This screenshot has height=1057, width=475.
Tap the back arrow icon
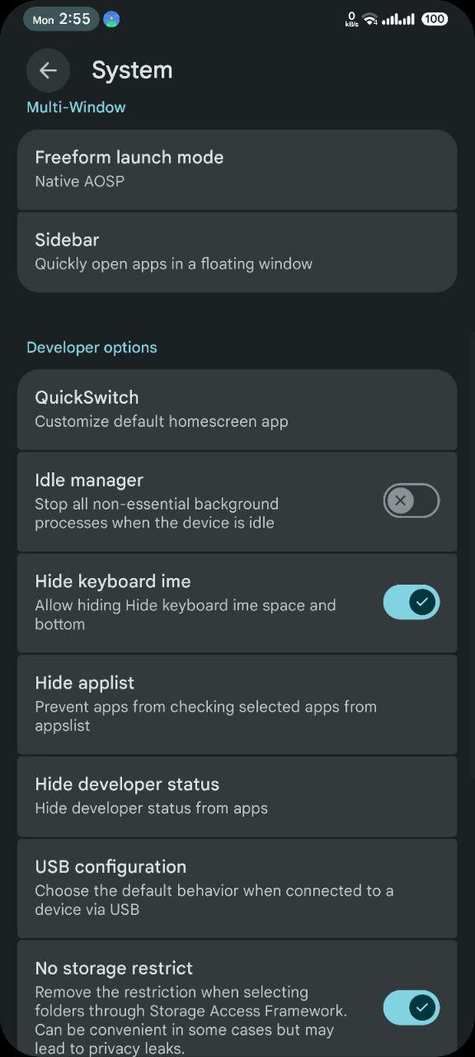coord(48,70)
